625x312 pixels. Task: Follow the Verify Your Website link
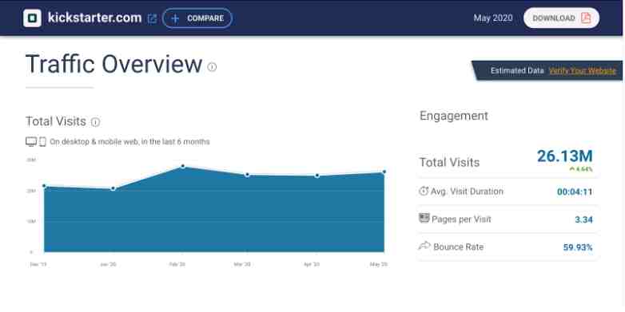coord(583,71)
